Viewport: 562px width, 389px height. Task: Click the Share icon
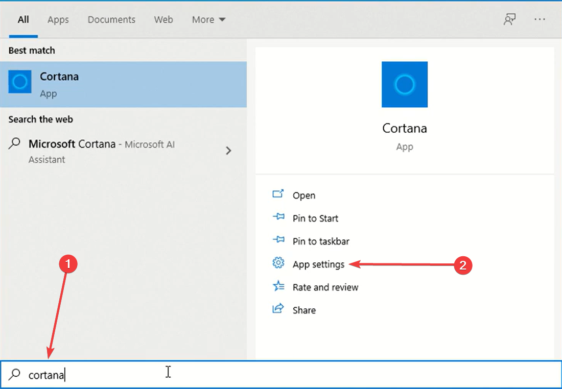(x=278, y=308)
